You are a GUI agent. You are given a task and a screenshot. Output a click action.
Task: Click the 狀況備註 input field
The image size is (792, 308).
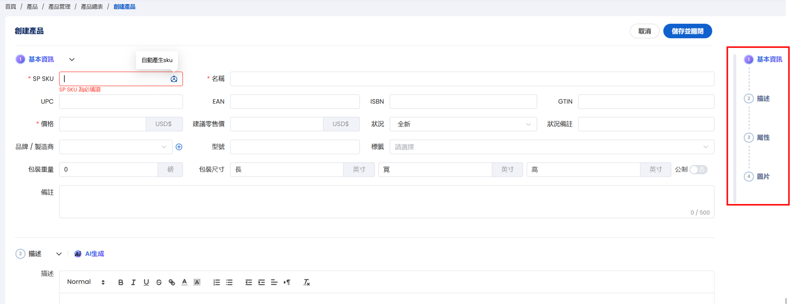pyautogui.click(x=646, y=124)
